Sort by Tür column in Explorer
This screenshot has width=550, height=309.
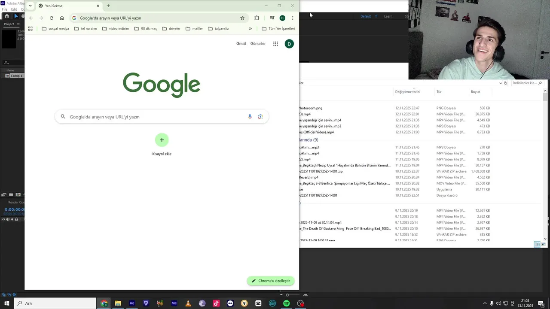pos(439,92)
